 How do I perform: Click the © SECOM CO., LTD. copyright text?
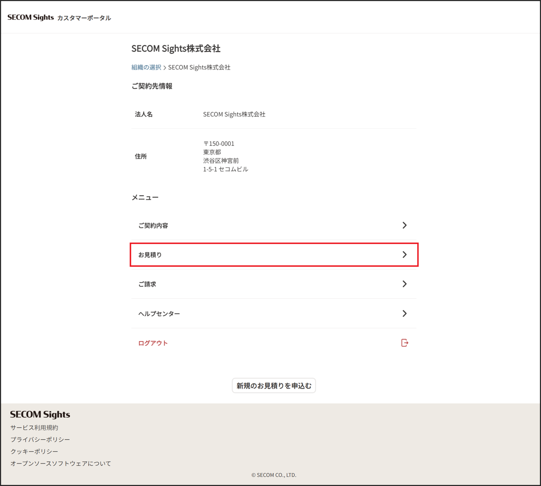point(274,475)
